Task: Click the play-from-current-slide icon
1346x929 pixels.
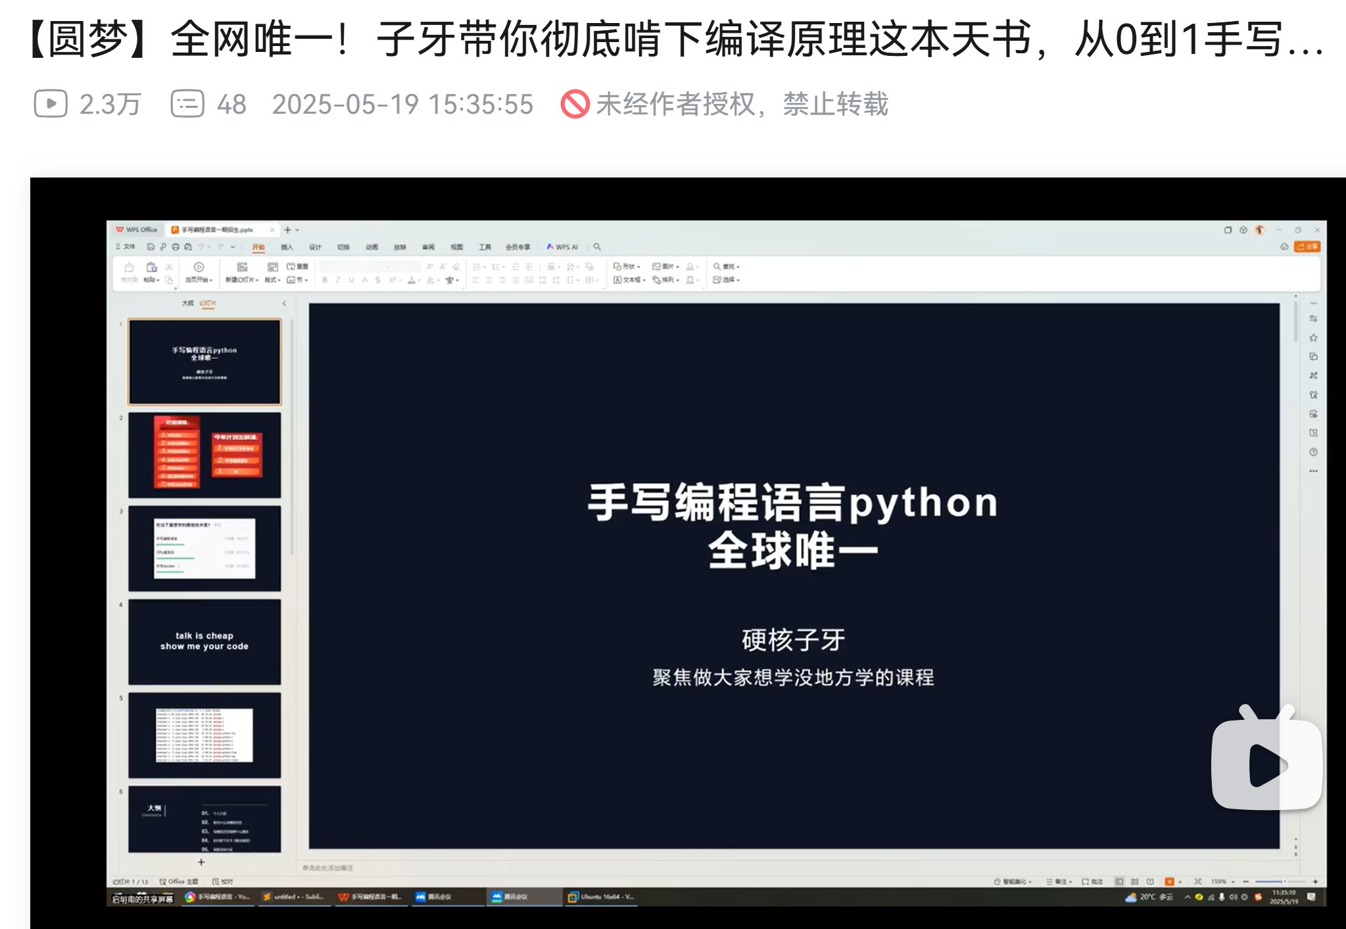Action: pyautogui.click(x=199, y=267)
